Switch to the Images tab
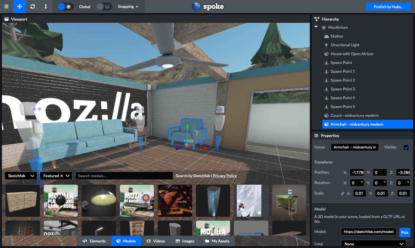 coord(185,241)
